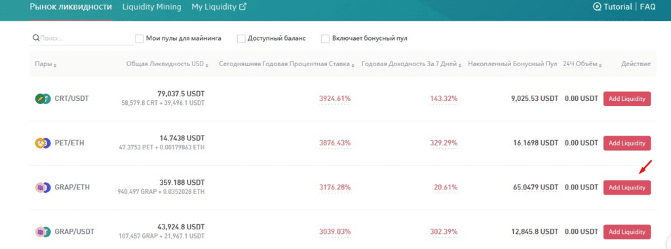This screenshot has height=249, width=671.
Task: Open the FAQ link
Action: click(647, 7)
